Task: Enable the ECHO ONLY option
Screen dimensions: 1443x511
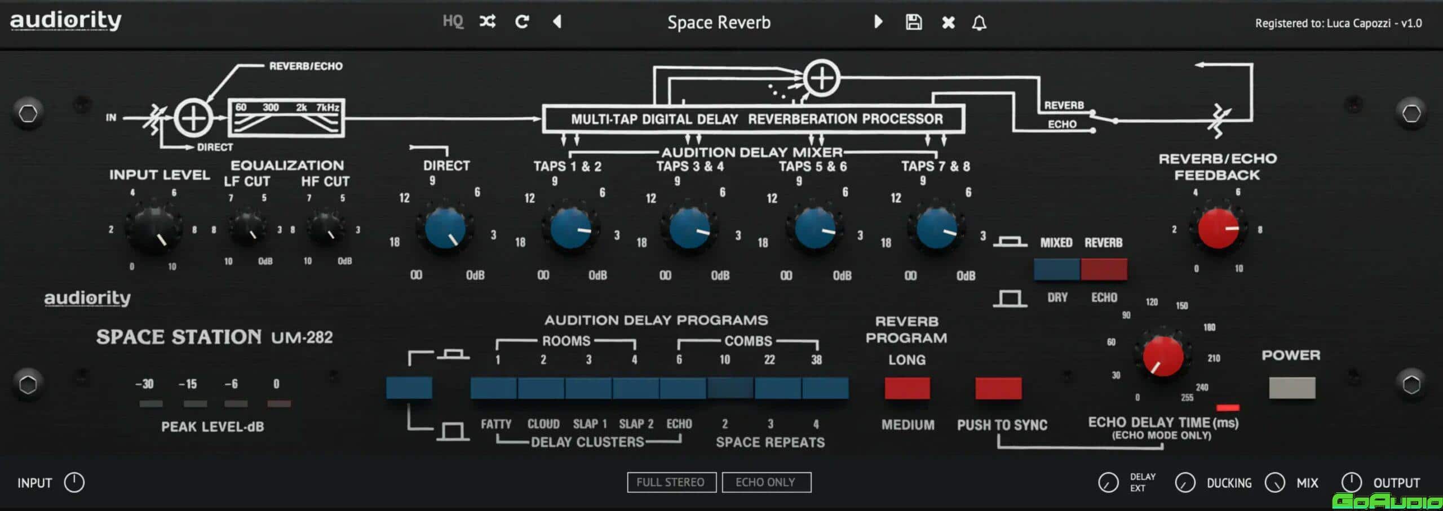Action: point(765,482)
